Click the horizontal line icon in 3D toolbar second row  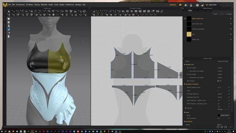pyautogui.click(x=58, y=15)
